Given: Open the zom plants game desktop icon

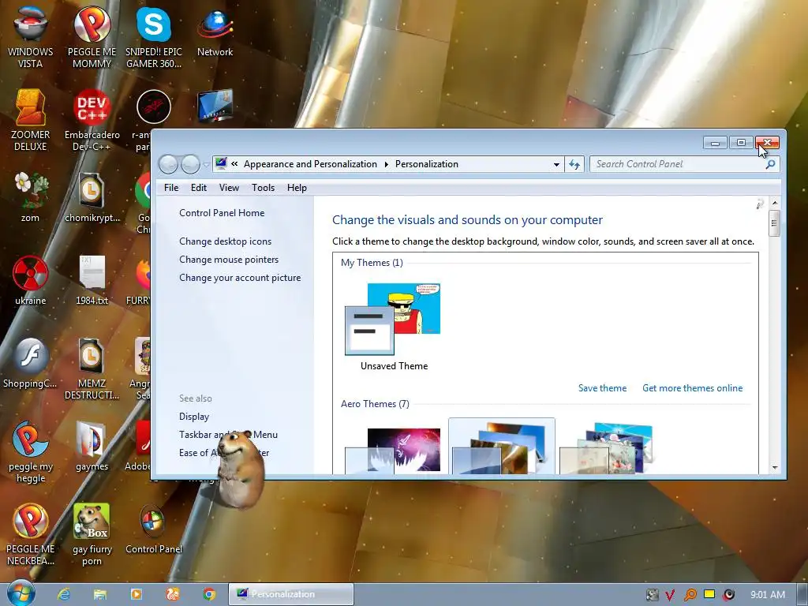Looking at the screenshot, I should [31, 196].
